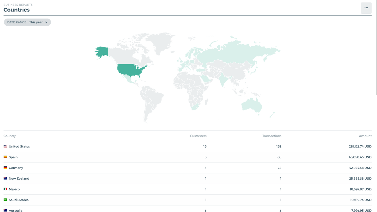377x212 pixels.
Task: Select the Australia country name
Action: 16,210
